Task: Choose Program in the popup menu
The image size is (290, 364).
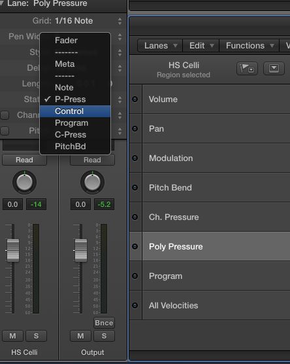Action: (75, 123)
